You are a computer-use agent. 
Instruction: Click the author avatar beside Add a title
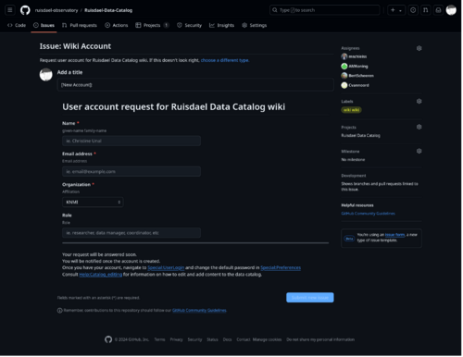46,75
